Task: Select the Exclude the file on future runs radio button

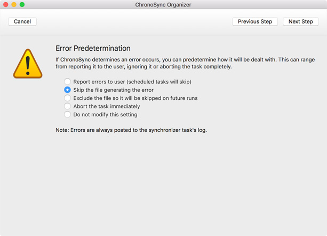Action: pyautogui.click(x=67, y=98)
